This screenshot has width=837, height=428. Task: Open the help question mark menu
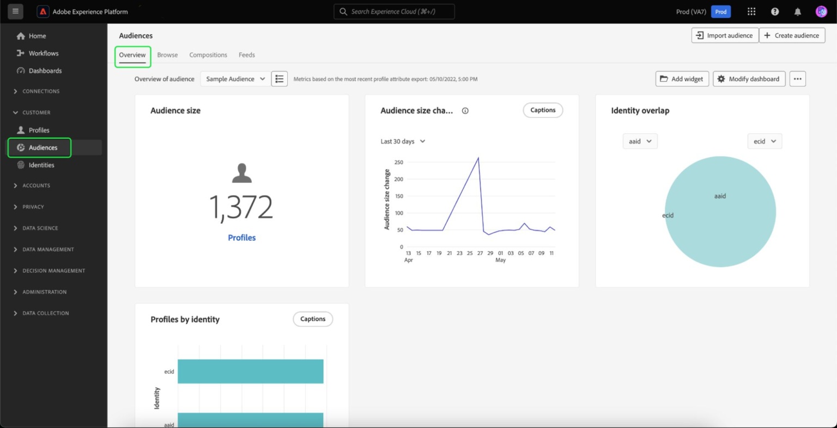774,11
